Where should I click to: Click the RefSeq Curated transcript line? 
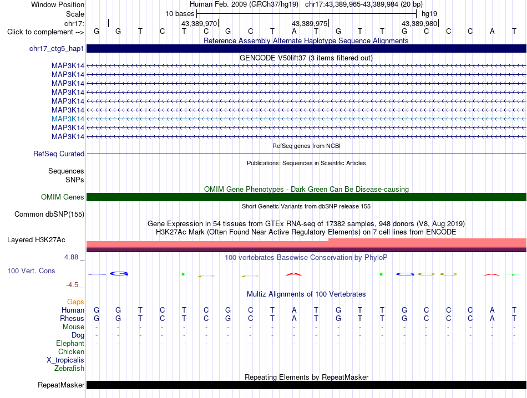306,154
